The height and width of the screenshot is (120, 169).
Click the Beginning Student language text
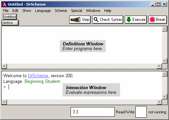tap(43, 82)
